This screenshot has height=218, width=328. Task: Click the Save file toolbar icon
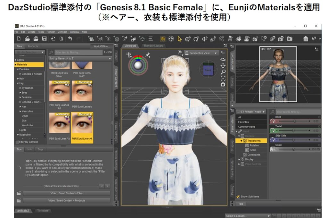(44, 39)
